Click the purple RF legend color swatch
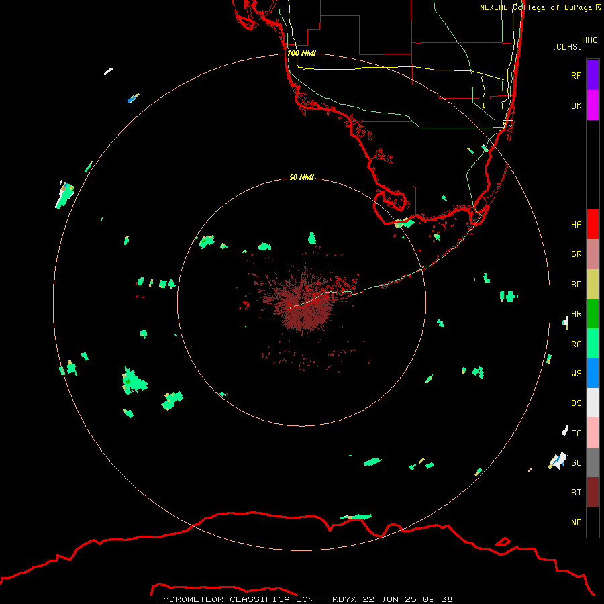Image resolution: width=604 pixels, height=604 pixels. click(x=593, y=75)
